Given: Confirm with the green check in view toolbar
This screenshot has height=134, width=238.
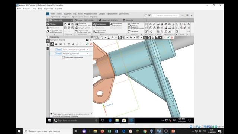Looking at the screenshot, I should tap(168, 38).
